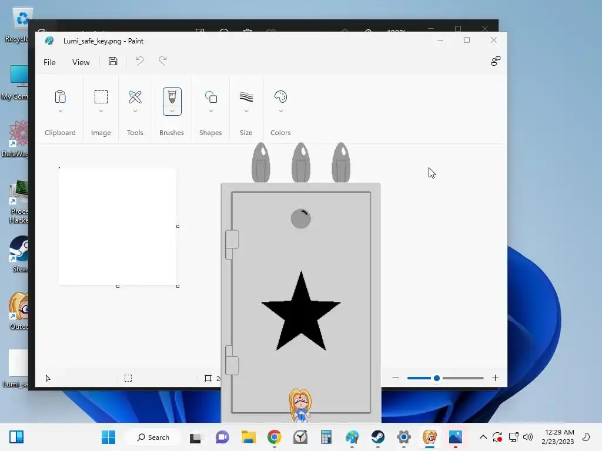Click the canvas bottom-right corner handle
This screenshot has width=602, height=451.
click(178, 286)
